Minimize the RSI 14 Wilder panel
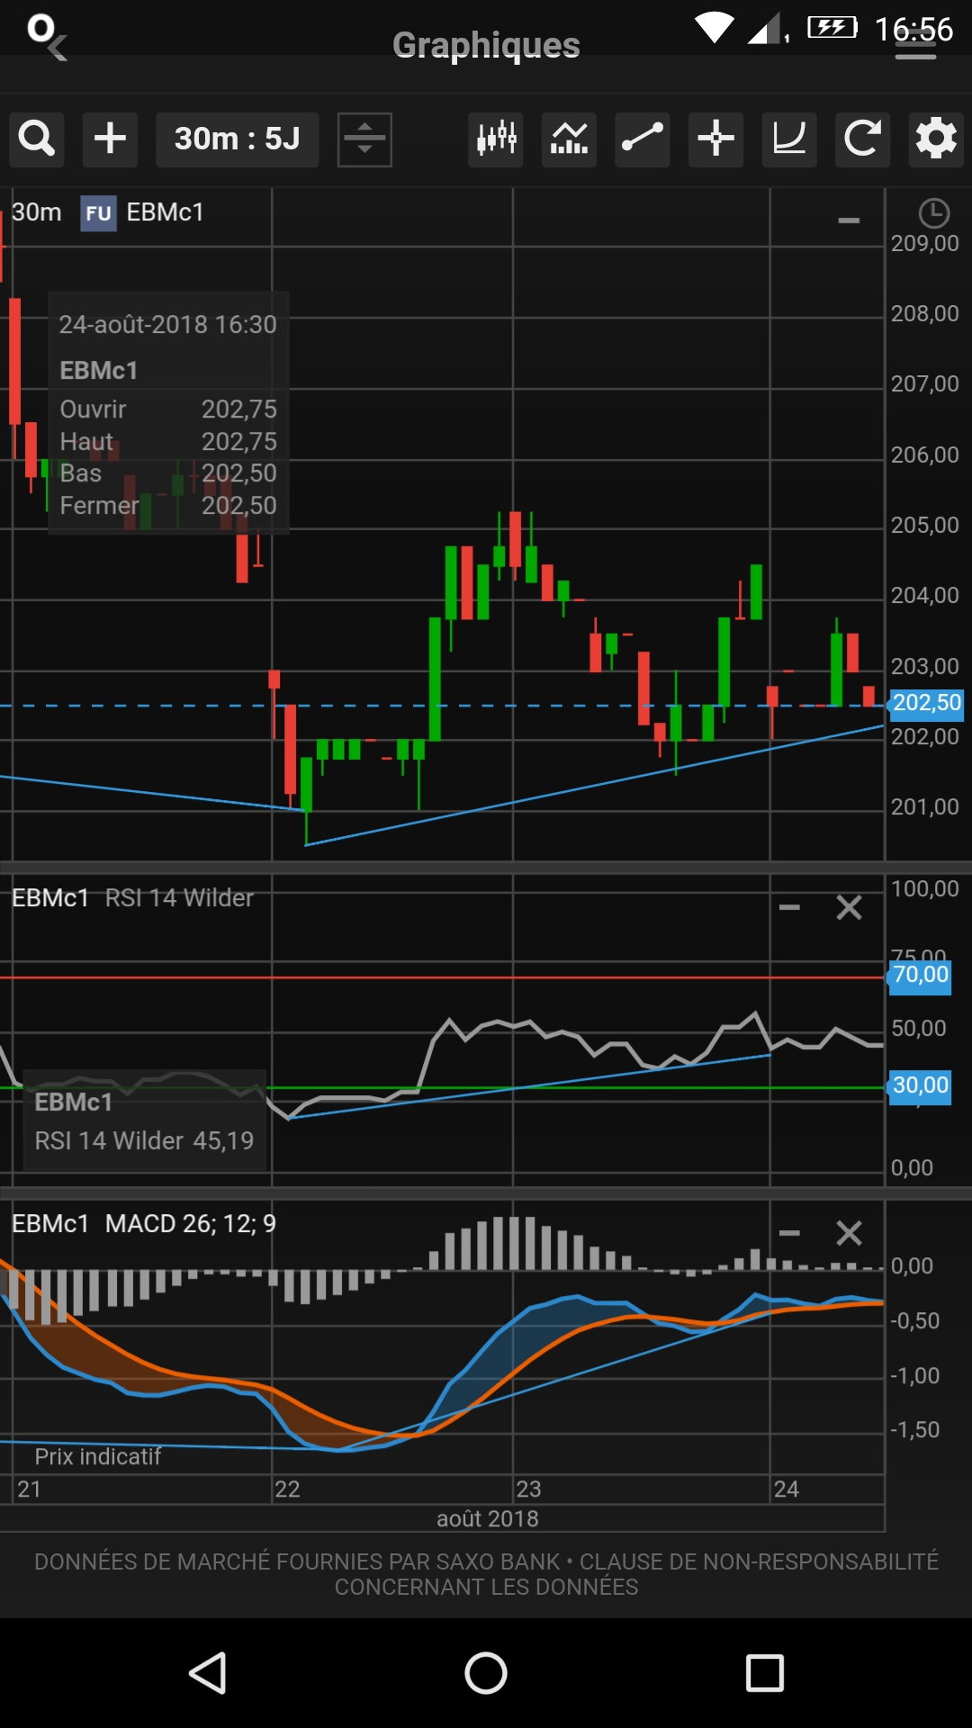Viewport: 972px width, 1728px height. coord(789,907)
